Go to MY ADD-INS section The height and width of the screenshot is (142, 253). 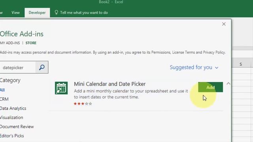[x=9, y=43]
